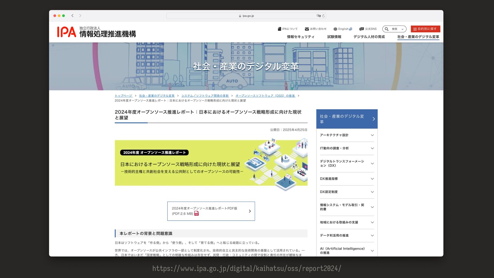Viewport: 494px width, 278px height.
Task: Click the トップページ breadcrumb link
Action: pyautogui.click(x=123, y=96)
